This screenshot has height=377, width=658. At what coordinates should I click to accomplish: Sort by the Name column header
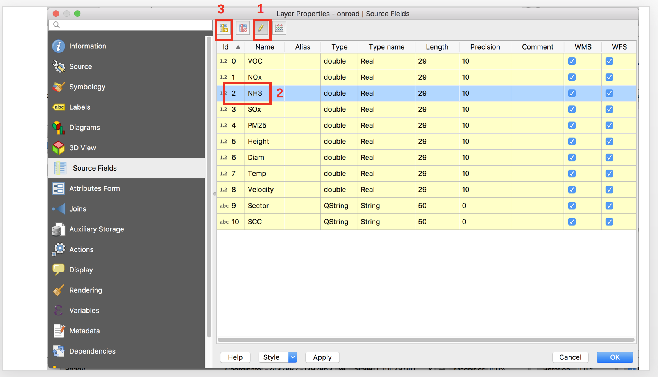click(x=265, y=47)
